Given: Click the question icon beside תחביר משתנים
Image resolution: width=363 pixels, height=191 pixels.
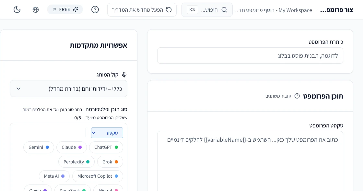Looking at the screenshot, I should (x=297, y=96).
